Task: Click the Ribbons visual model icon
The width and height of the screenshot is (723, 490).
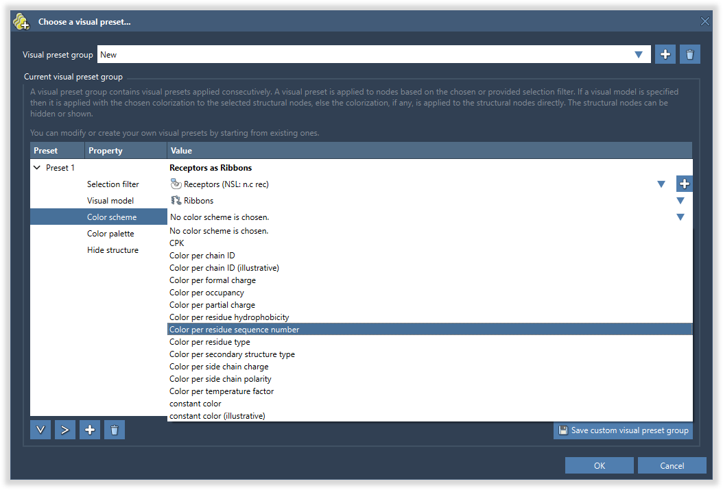Action: point(176,201)
